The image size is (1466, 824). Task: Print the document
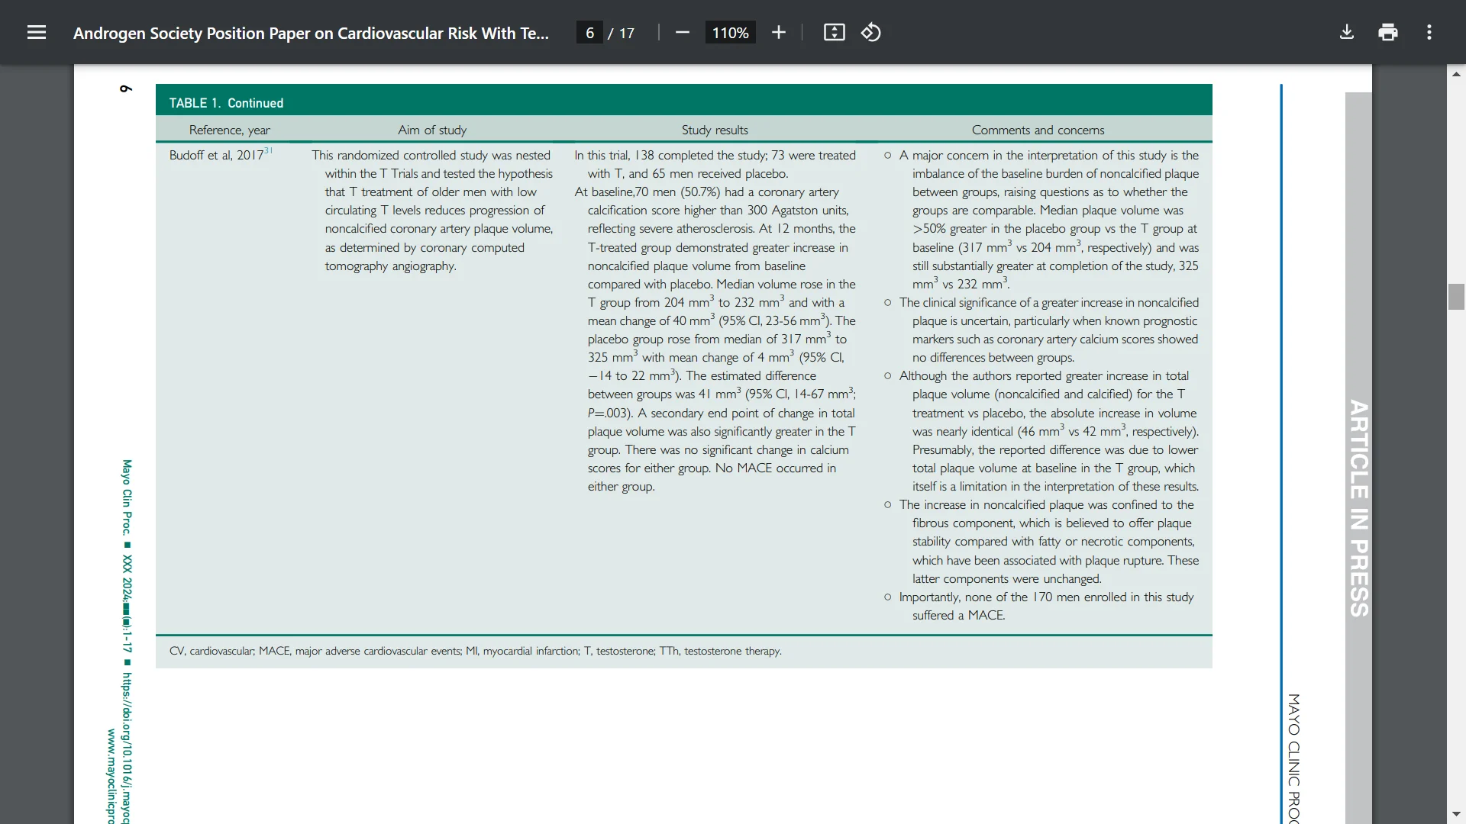click(1388, 32)
